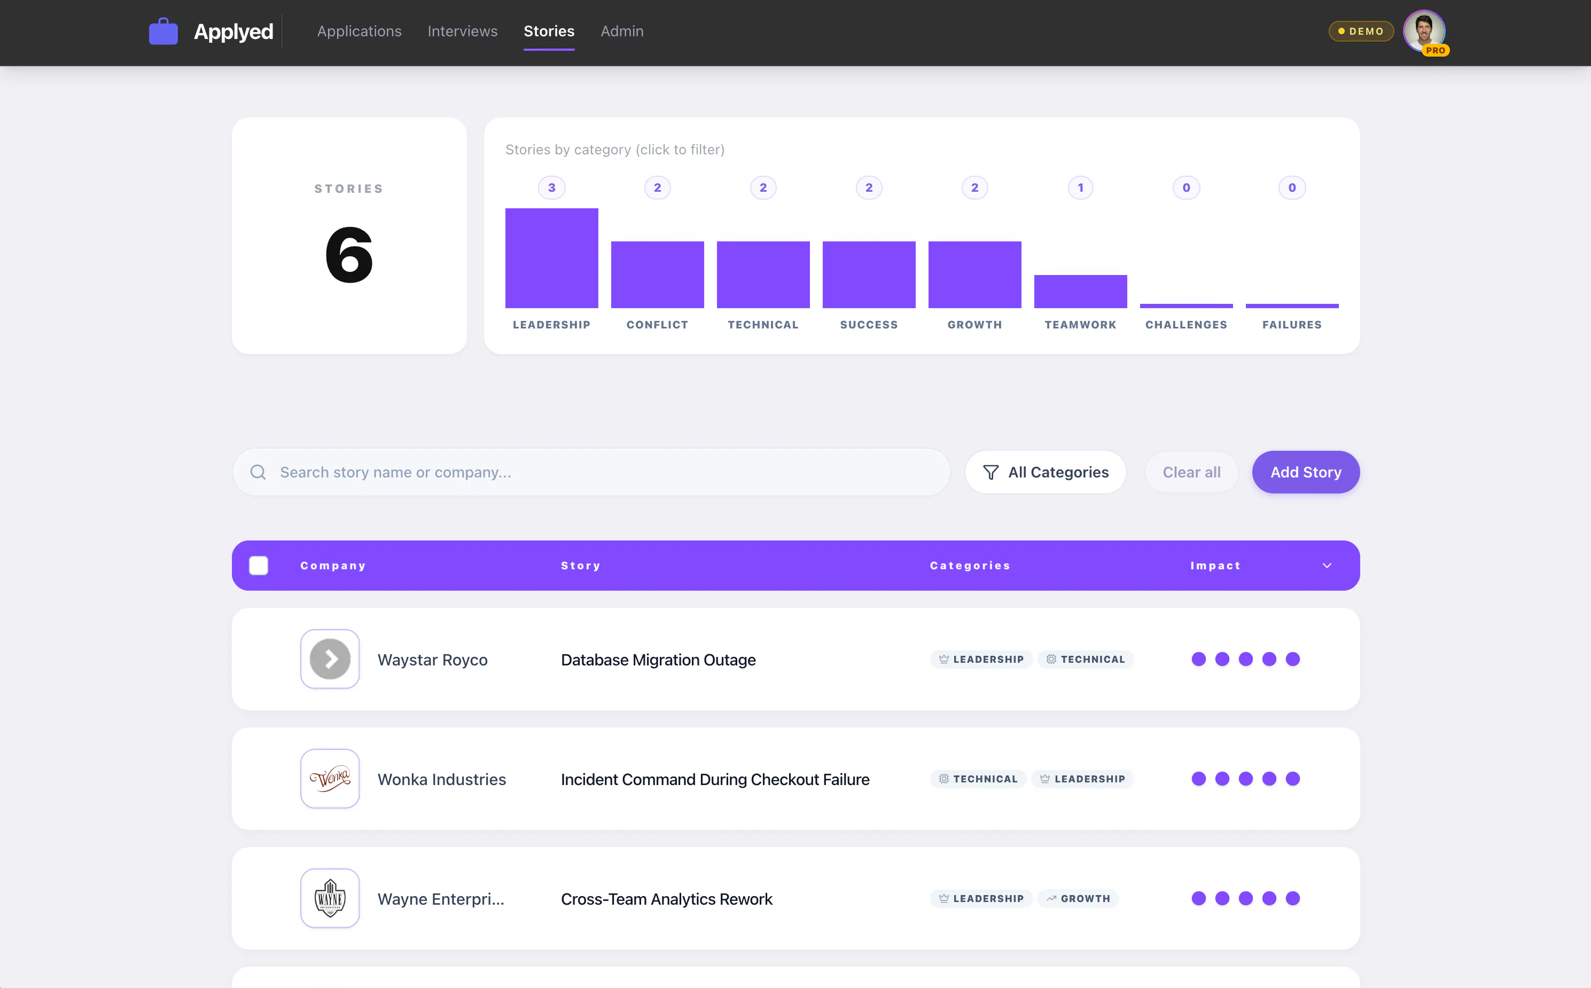Click the impact dots on Waystar Royco row
The image size is (1591, 988).
pos(1246,658)
